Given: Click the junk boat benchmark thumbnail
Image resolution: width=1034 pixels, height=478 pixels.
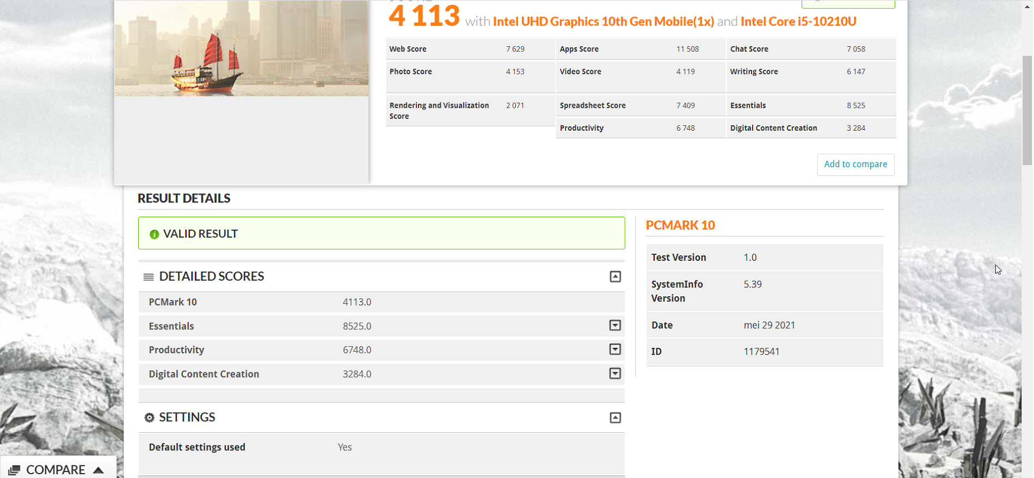Looking at the screenshot, I should (241, 48).
